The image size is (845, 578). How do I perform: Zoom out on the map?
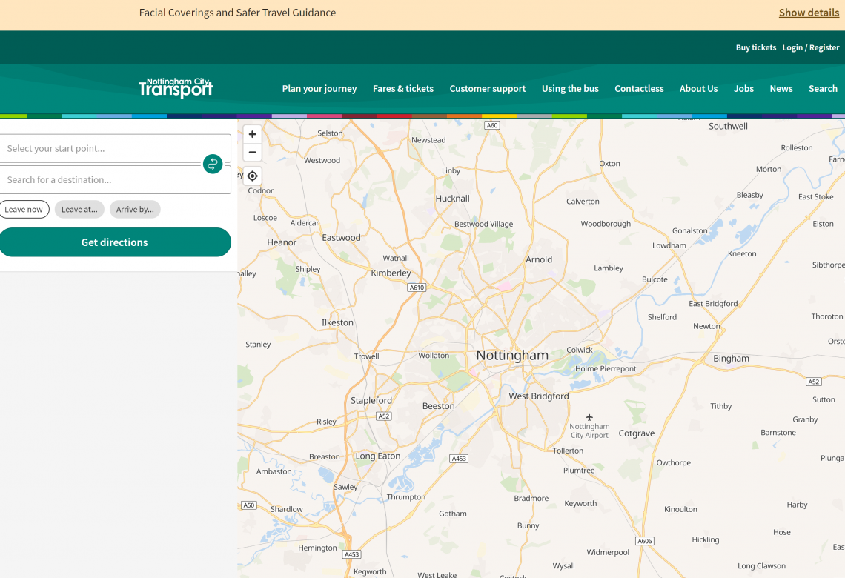click(x=252, y=152)
